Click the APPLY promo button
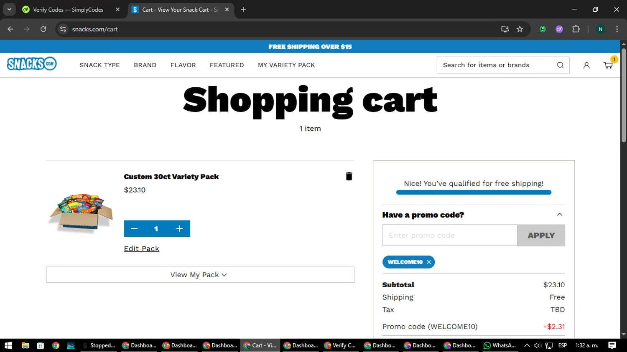Image resolution: width=627 pixels, height=352 pixels. (541, 236)
